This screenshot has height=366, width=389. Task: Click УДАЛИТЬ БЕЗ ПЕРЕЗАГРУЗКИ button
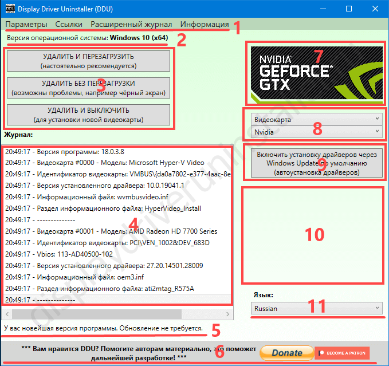[89, 88]
